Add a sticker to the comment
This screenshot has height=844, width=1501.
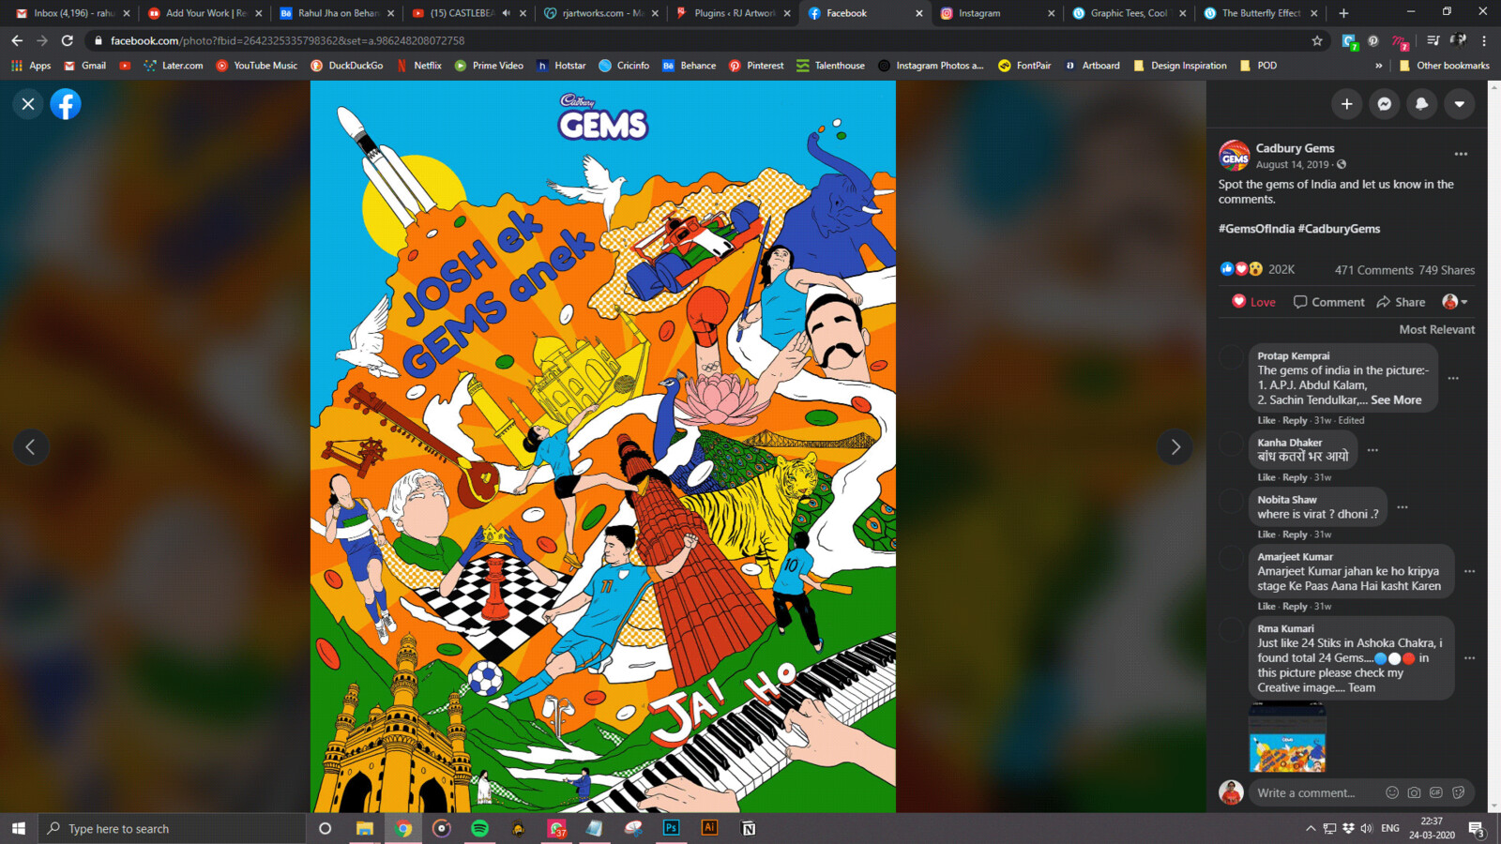click(1458, 792)
